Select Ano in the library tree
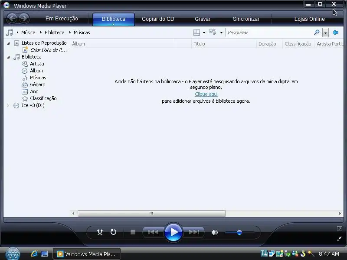Screen dimensions: 347x260 [x=34, y=91]
